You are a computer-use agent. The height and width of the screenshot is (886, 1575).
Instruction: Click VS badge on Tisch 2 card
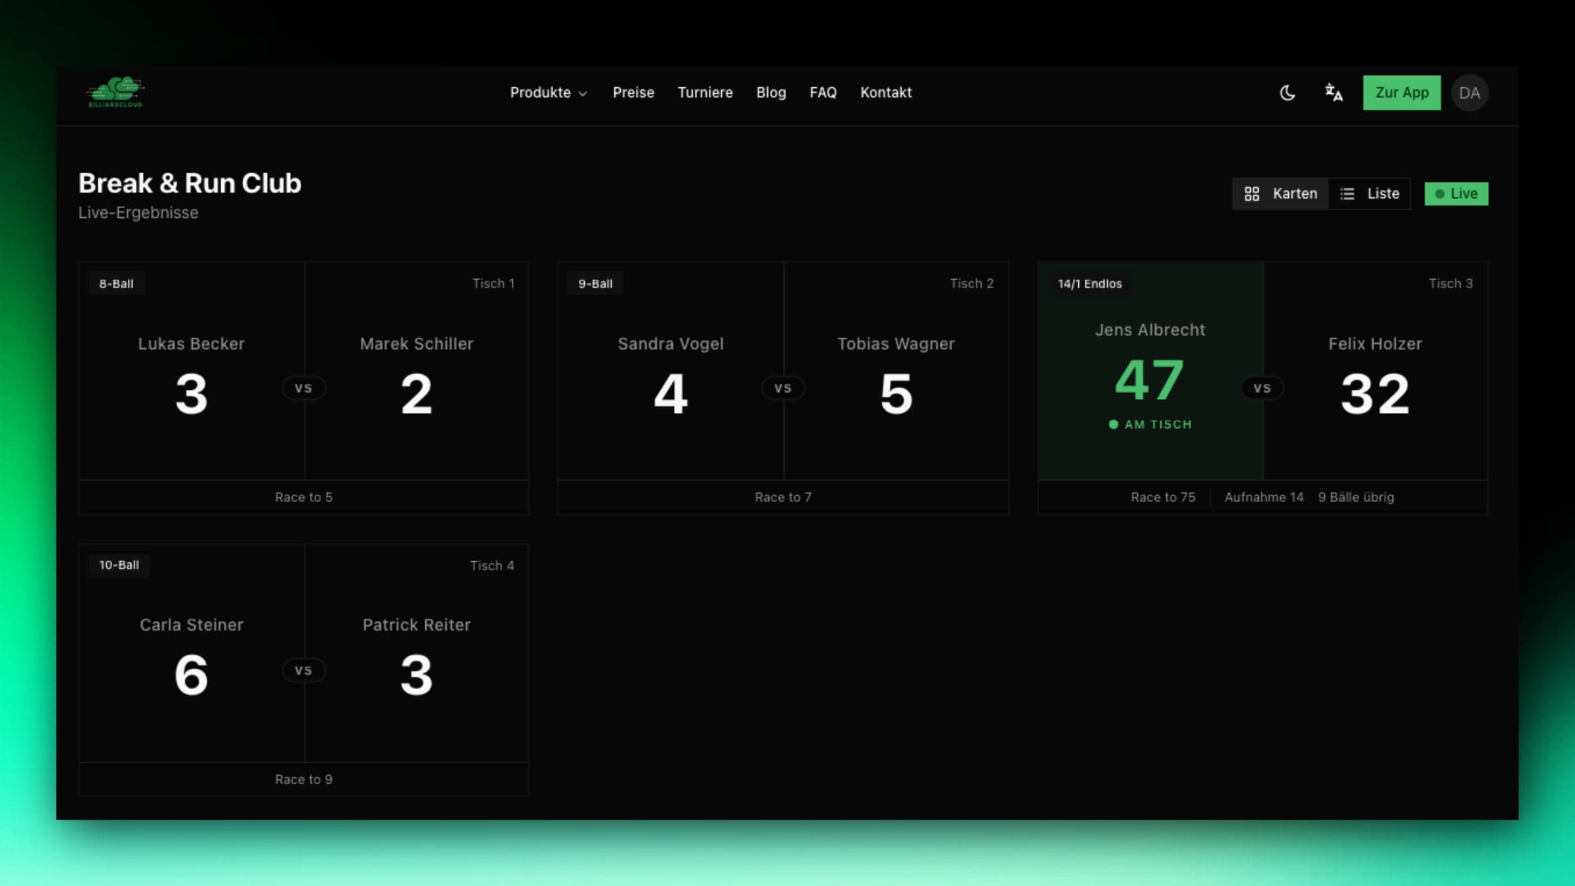click(x=783, y=388)
